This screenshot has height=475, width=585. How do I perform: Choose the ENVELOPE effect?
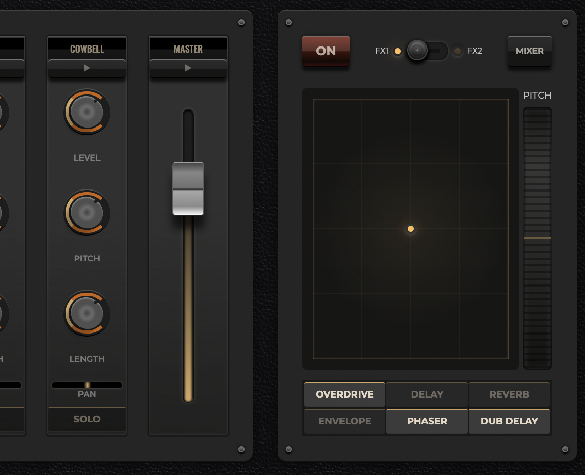tap(345, 421)
